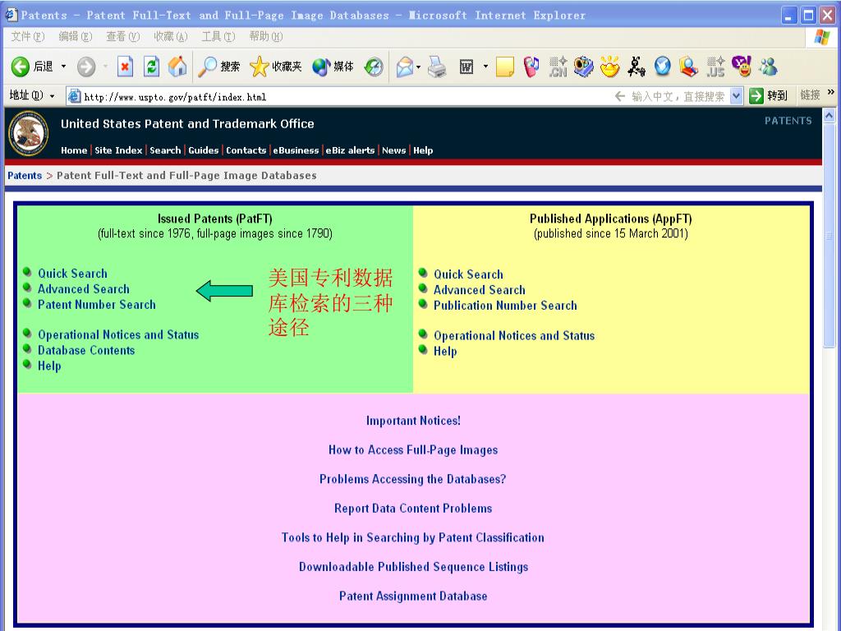
Task: Click the PATENTS header label
Action: click(788, 121)
